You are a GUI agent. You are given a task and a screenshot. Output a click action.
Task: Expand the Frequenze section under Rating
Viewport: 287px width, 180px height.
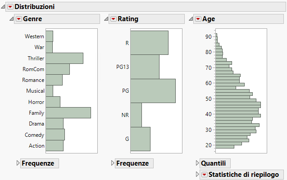coord(113,163)
